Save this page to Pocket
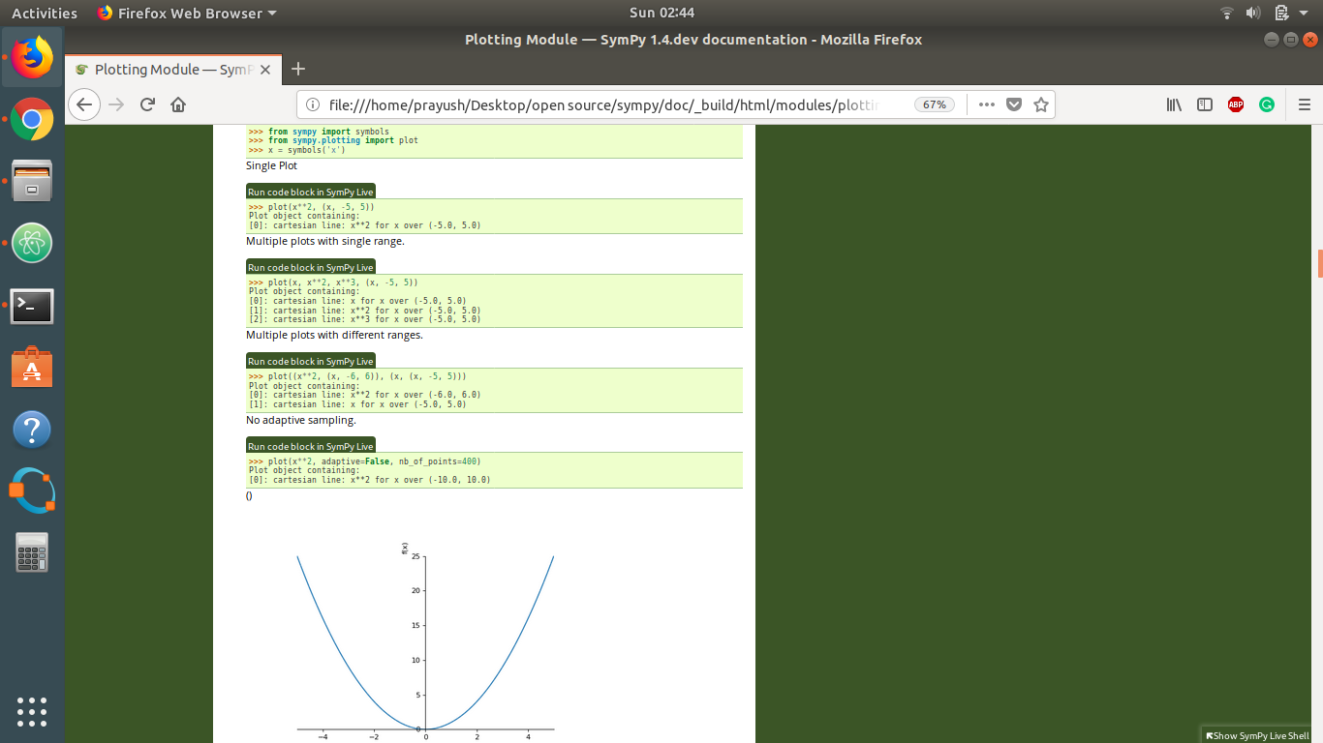Viewport: 1323px width, 743px height. (1014, 104)
